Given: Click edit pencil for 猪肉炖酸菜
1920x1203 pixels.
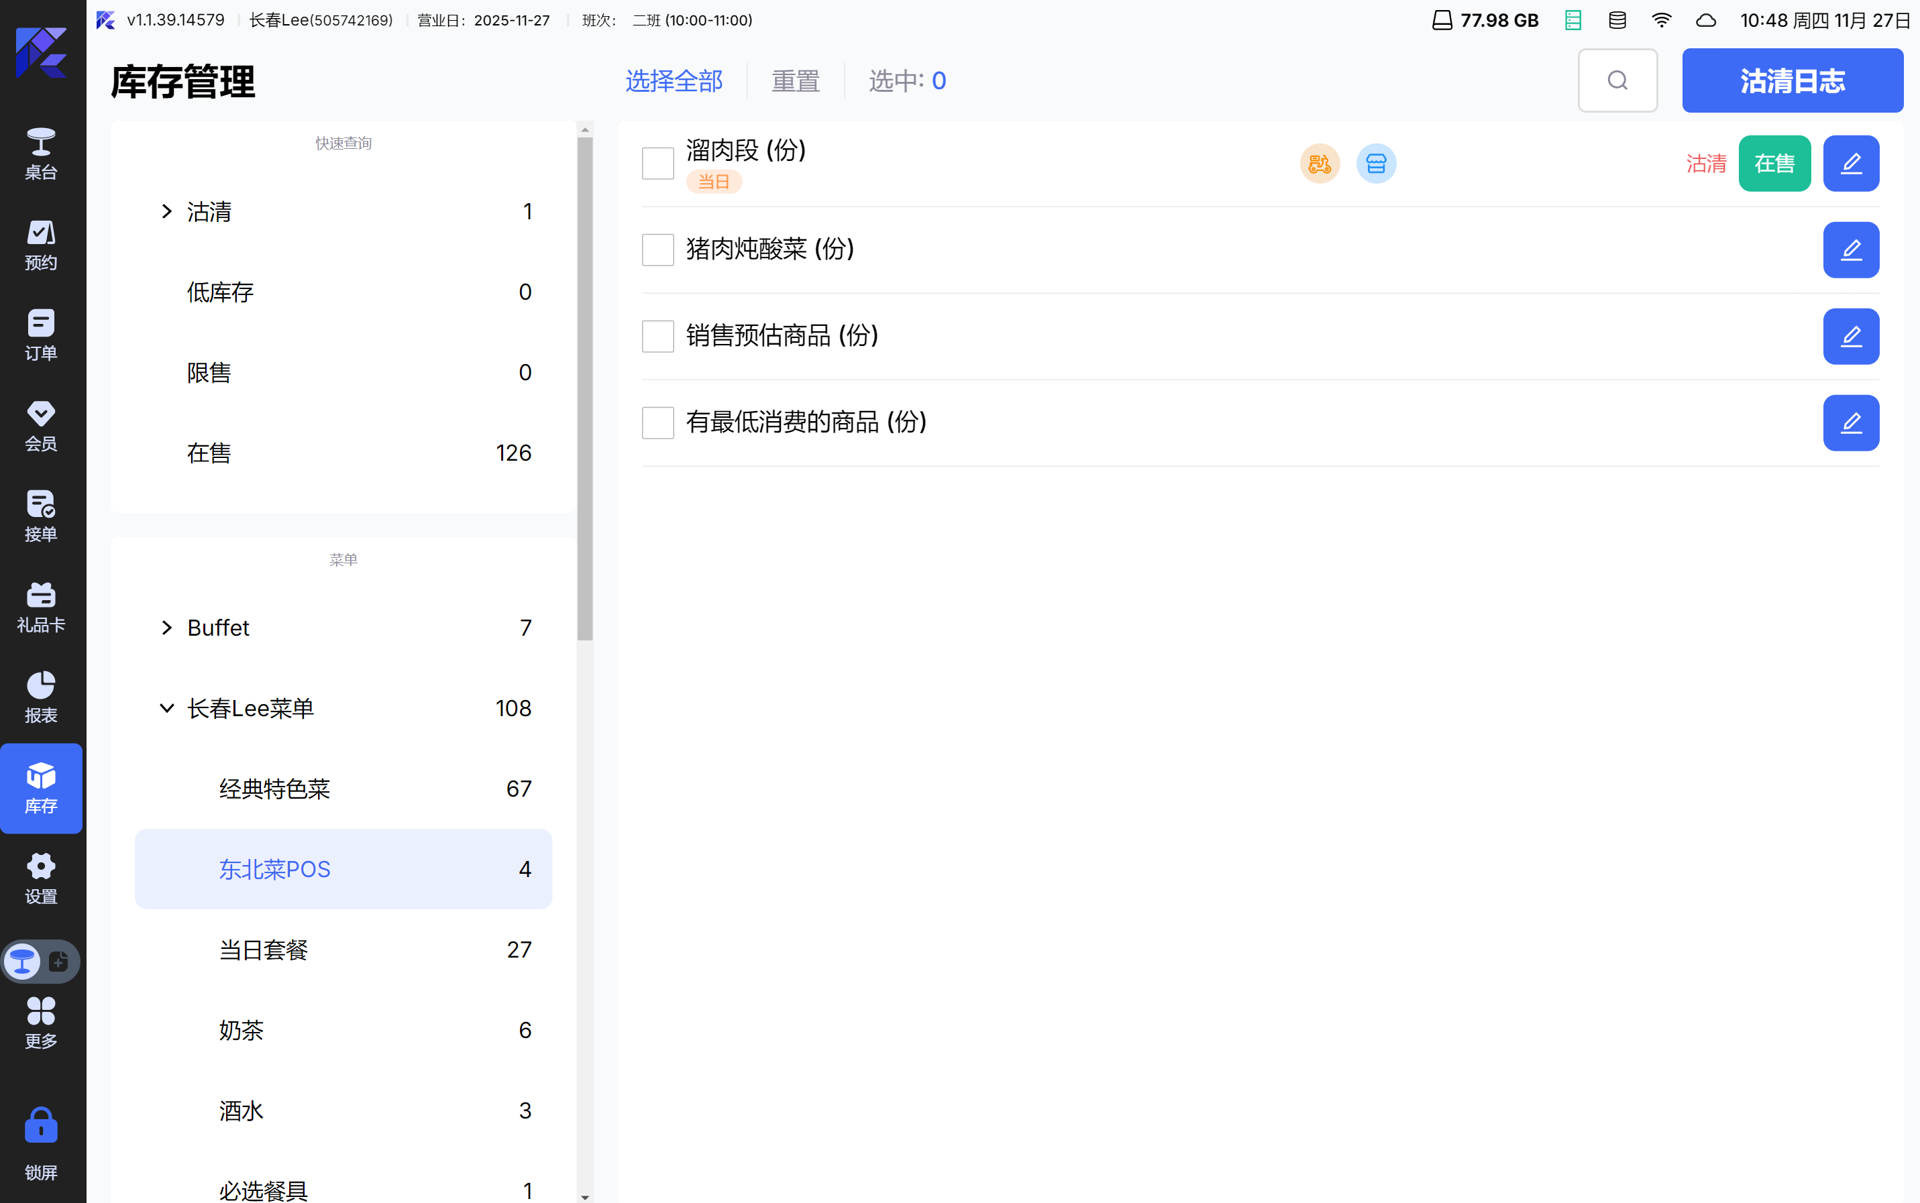Looking at the screenshot, I should point(1851,250).
